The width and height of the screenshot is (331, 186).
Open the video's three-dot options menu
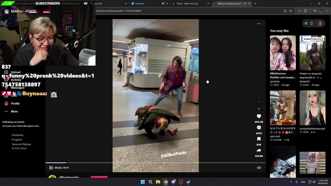(x=259, y=24)
